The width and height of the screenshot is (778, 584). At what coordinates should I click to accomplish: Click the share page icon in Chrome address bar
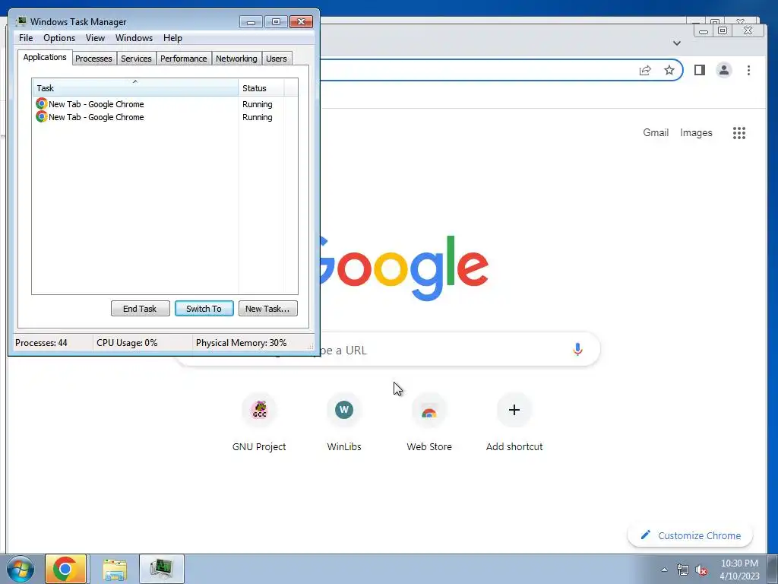coord(645,70)
